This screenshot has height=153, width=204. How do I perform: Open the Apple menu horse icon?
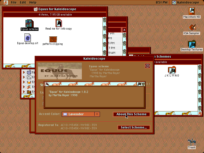point(6,3)
